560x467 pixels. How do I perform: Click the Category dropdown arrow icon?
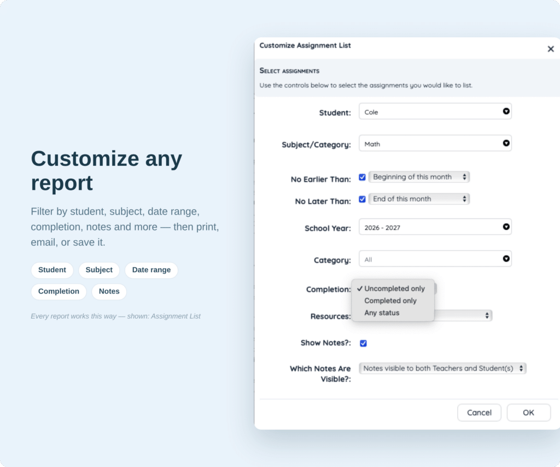(506, 258)
